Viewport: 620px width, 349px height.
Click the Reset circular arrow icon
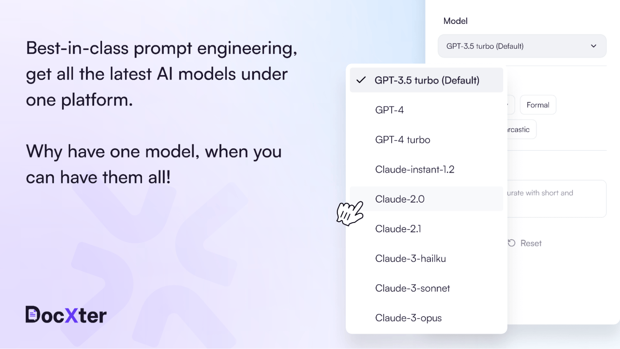pyautogui.click(x=512, y=243)
